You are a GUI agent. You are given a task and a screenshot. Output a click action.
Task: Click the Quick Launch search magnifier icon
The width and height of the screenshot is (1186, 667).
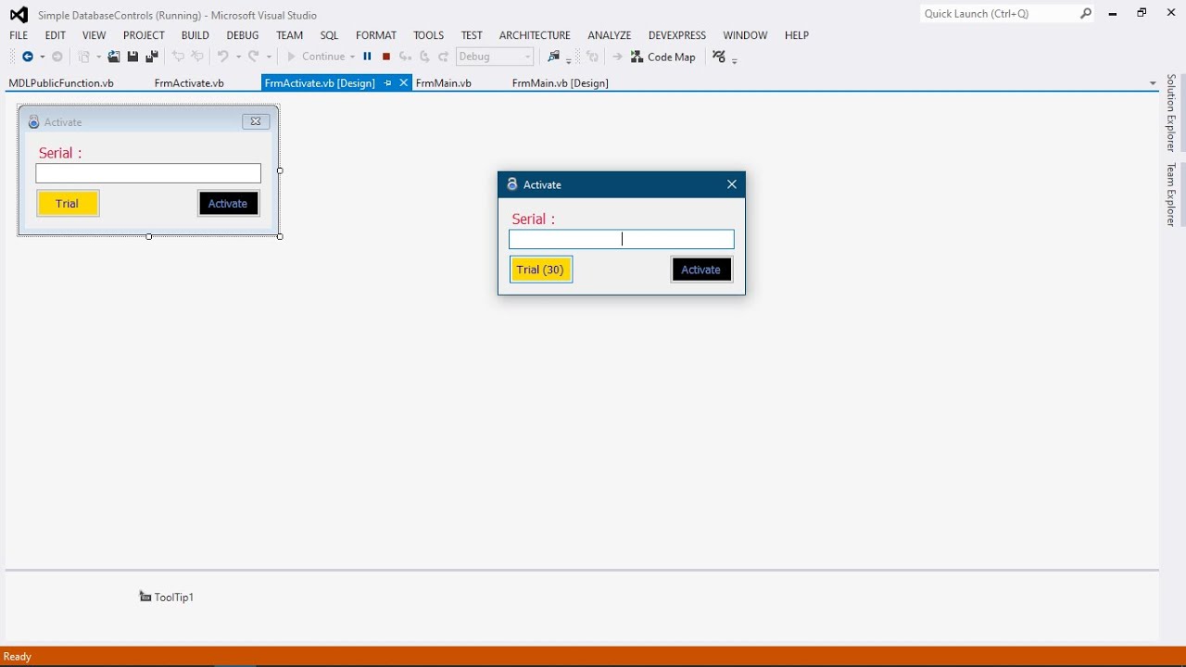coord(1086,14)
